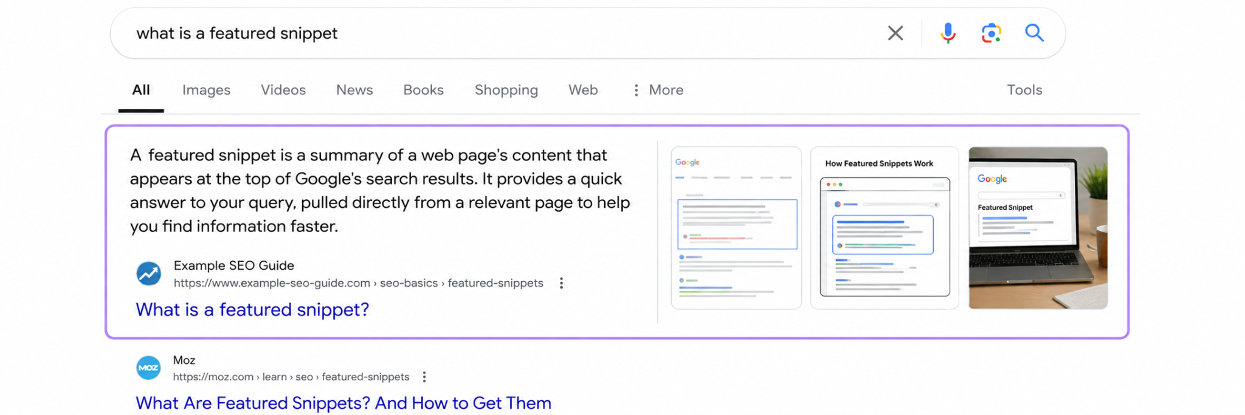This screenshot has height=415, width=1245.
Task: Start voice search with microphone icon
Action: [947, 33]
